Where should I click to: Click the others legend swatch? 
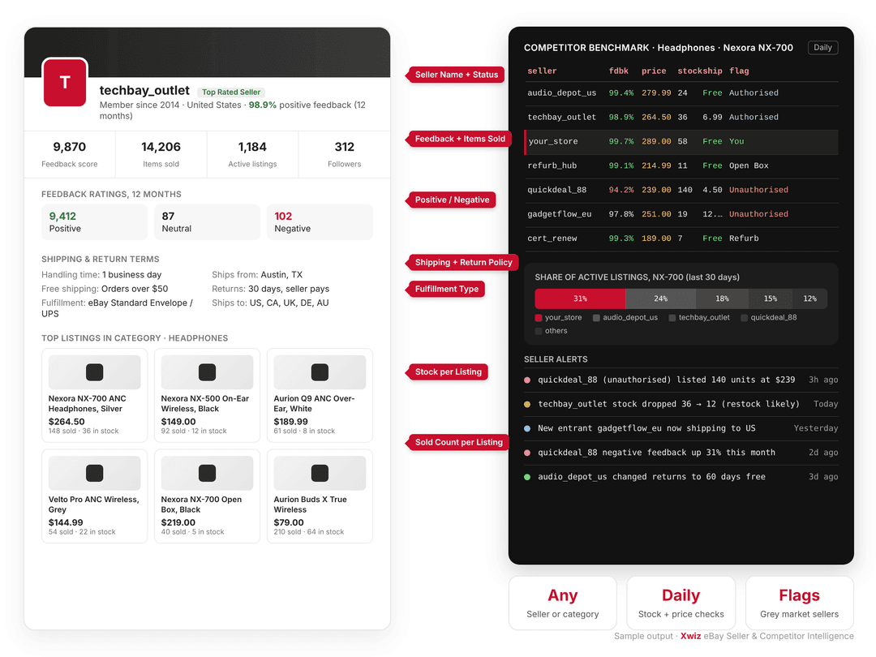[539, 331]
